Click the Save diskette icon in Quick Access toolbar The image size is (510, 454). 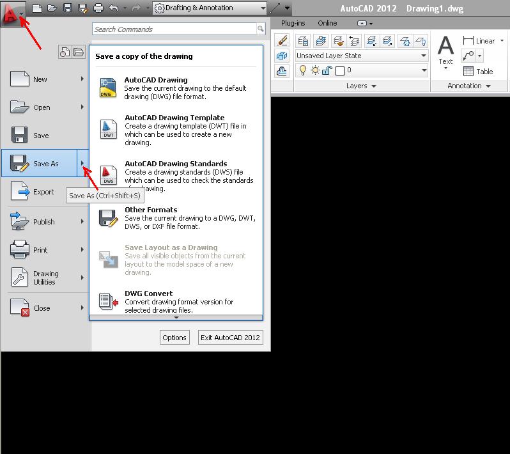tap(67, 8)
